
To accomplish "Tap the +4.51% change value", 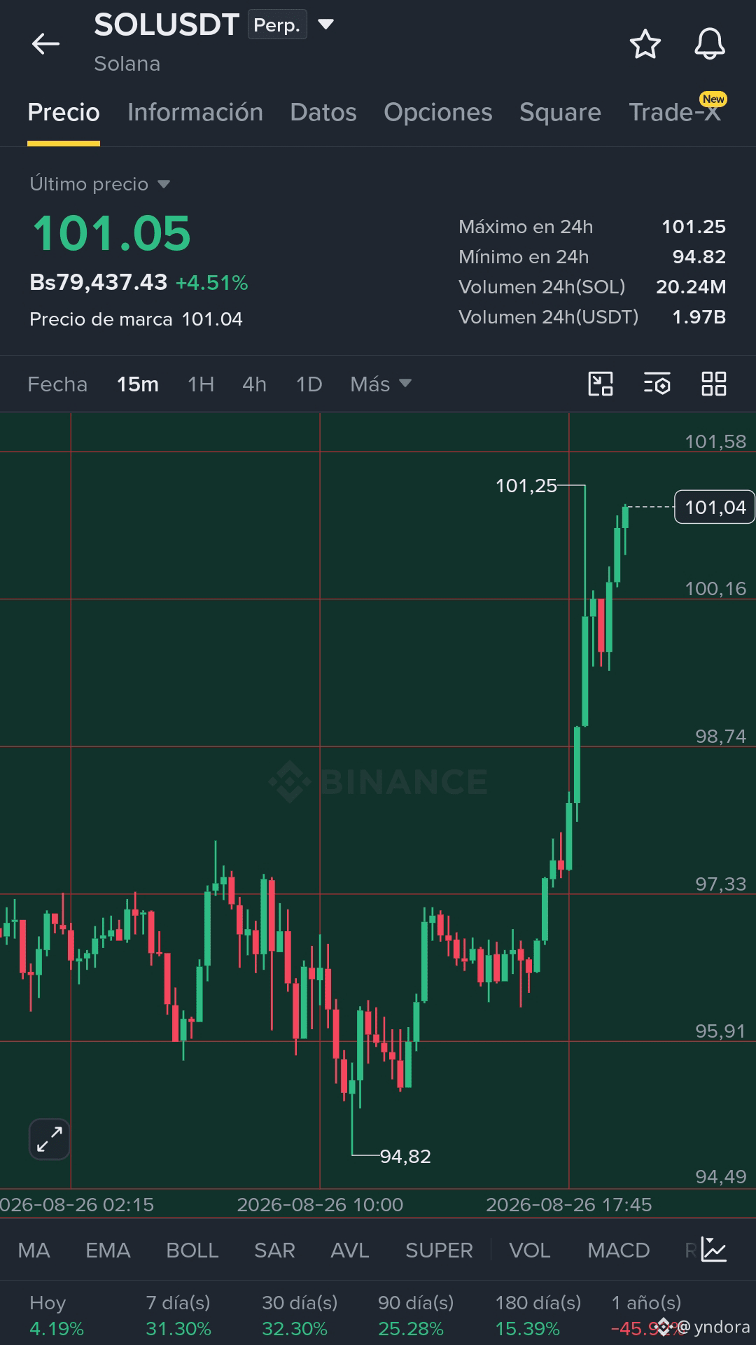I will 212,283.
